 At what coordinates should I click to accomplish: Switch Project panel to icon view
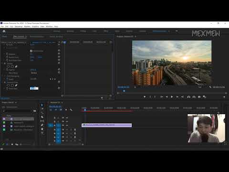12,144
